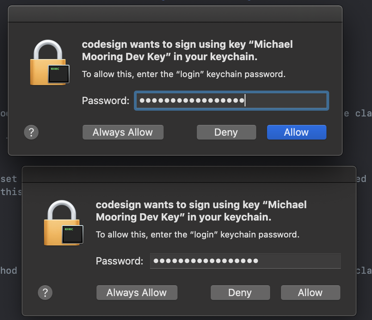
Task: Click the title bar of the top dialog
Action: [175, 14]
